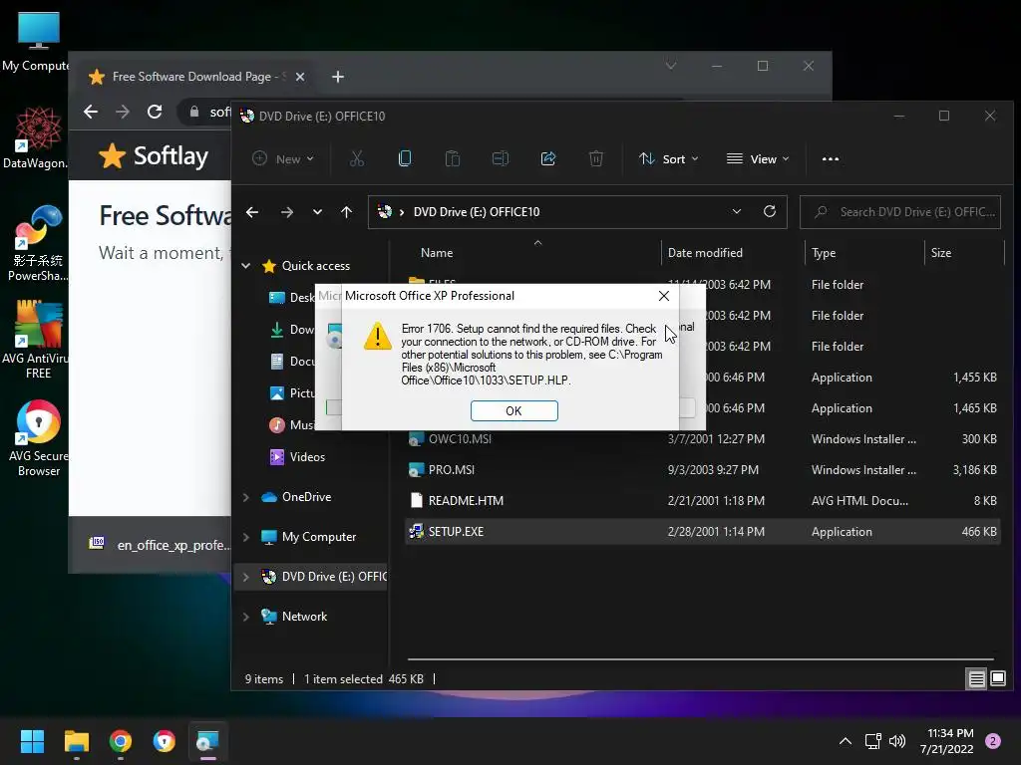Click the address bar path DVD Drive (E:) OFFICE10
The image size is (1021, 765).
[x=477, y=212]
